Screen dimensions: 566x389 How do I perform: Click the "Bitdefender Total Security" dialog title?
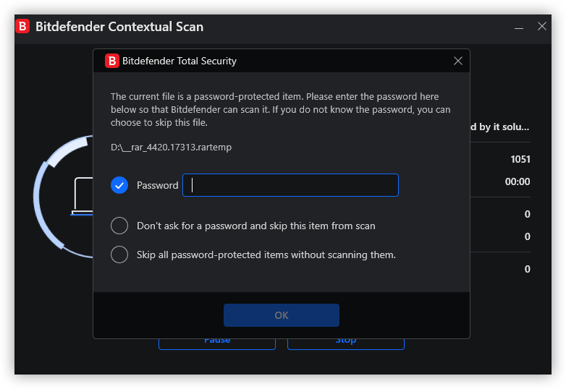click(179, 61)
